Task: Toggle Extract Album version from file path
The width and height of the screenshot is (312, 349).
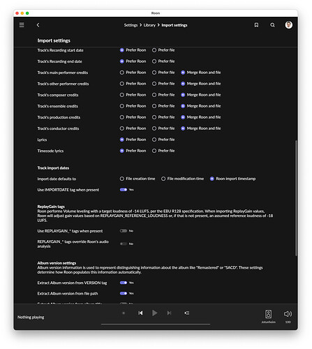Action: point(124,293)
